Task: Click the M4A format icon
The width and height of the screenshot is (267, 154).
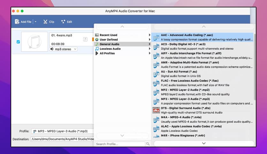Action: coord(156,120)
